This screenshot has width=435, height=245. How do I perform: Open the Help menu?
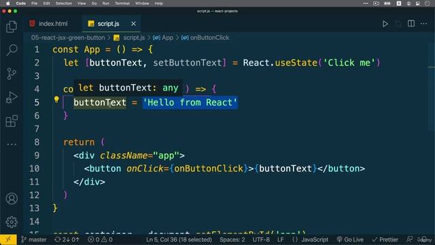158,3
